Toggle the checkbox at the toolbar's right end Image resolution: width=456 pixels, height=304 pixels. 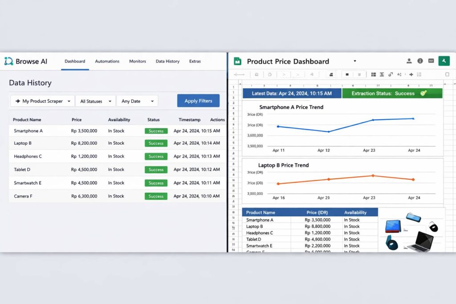447,74
